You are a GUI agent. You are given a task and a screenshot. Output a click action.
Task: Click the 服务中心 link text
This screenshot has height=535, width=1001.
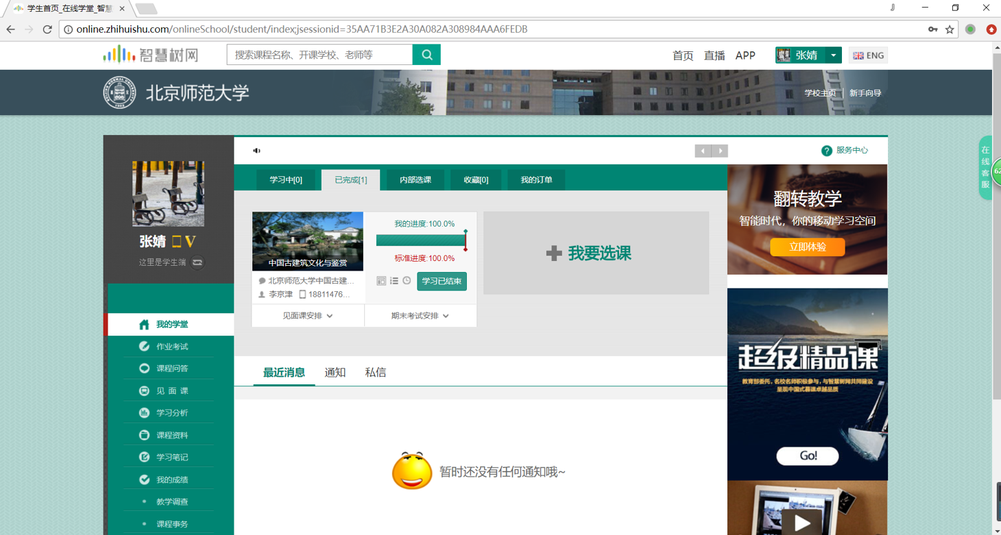click(x=852, y=151)
